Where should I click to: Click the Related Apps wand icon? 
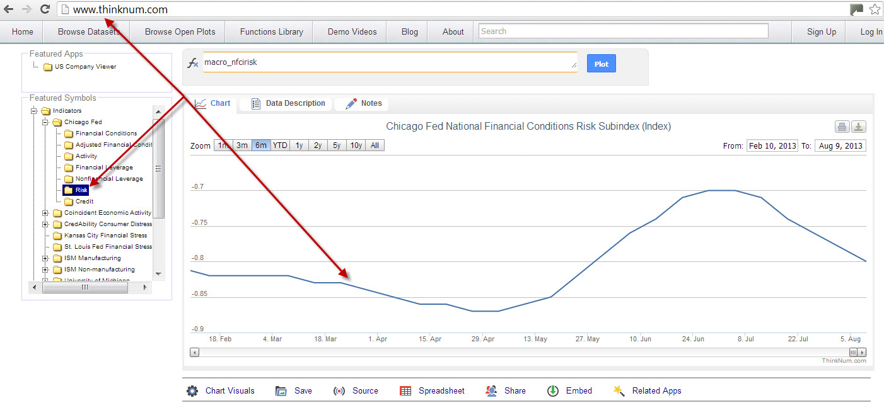(619, 391)
